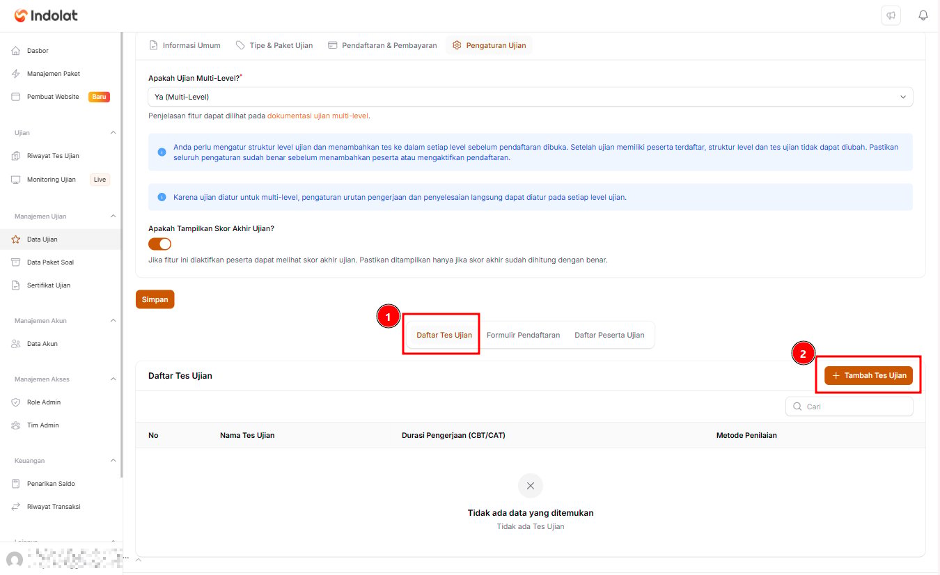The width and height of the screenshot is (940, 575).
Task: Switch to the Informasi Umum tab
Action: tap(185, 45)
